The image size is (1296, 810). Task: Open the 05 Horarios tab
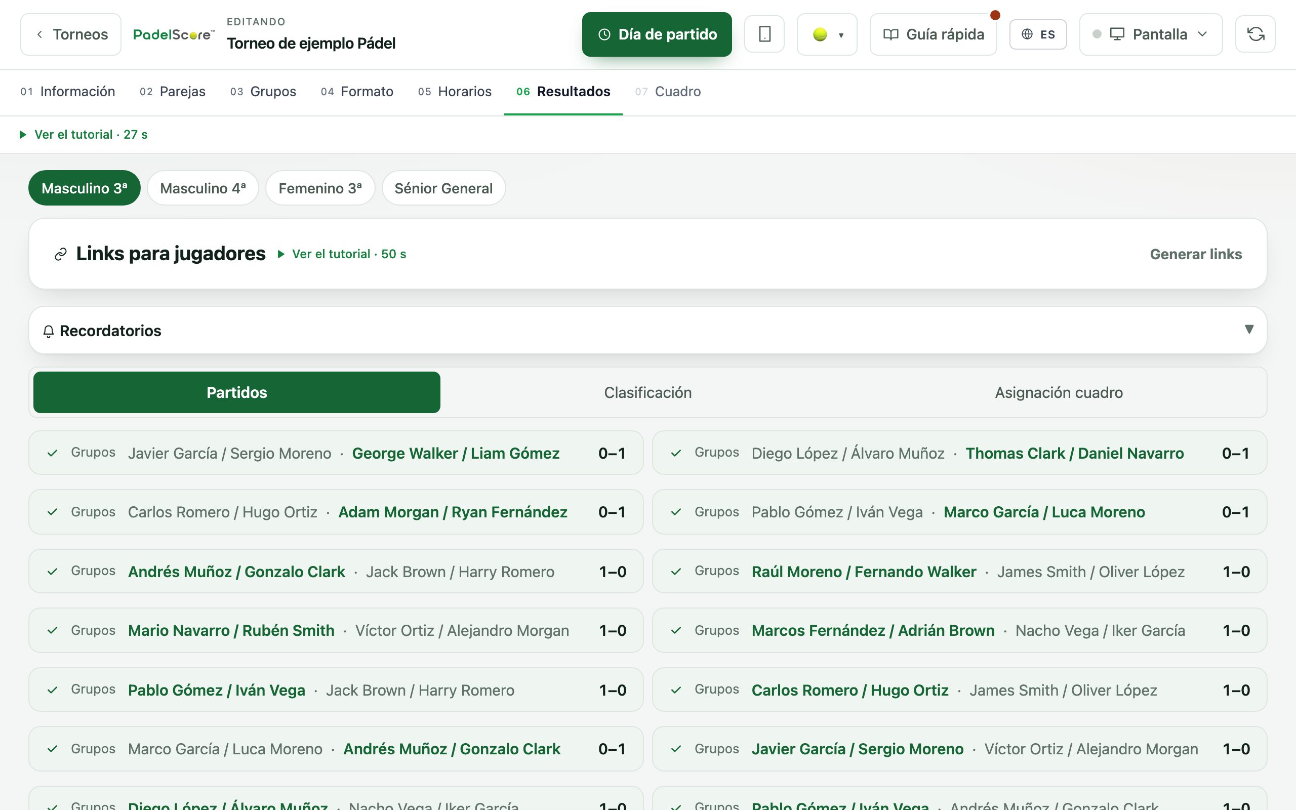tap(454, 92)
